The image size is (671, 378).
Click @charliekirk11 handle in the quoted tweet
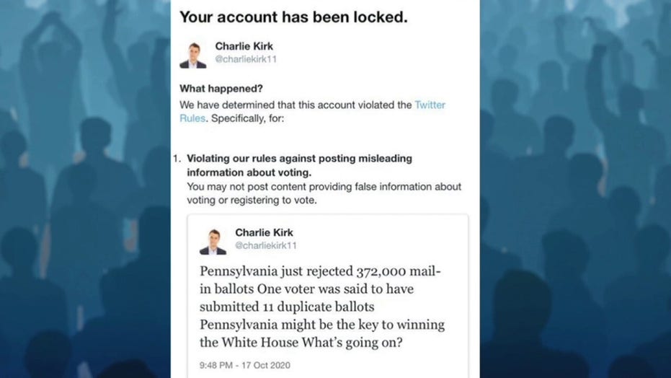click(x=266, y=245)
